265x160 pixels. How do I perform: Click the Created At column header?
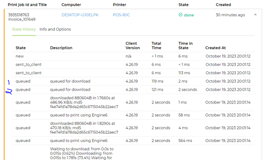coord(215,48)
